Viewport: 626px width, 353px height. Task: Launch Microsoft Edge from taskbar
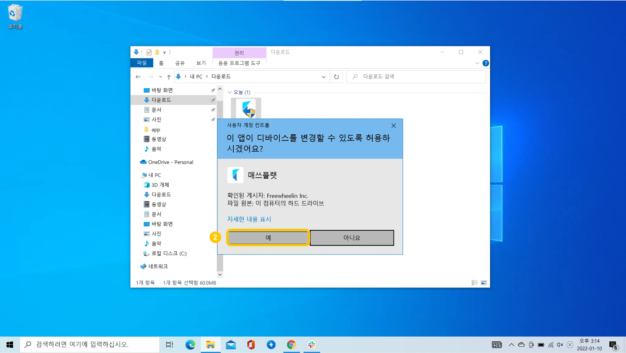click(190, 345)
